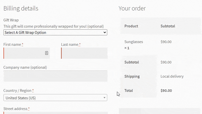This screenshot has width=202, height=114.
Task: Click the required asterisk beside Last name
Action: 80,45
